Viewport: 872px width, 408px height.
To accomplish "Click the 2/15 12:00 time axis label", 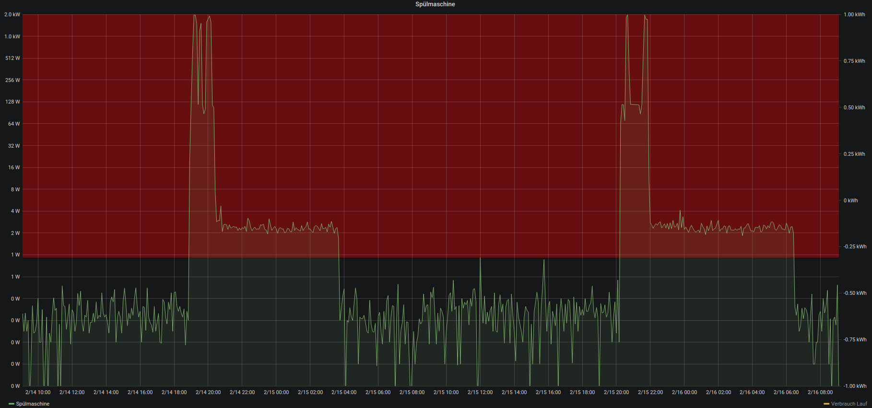I will tap(480, 392).
